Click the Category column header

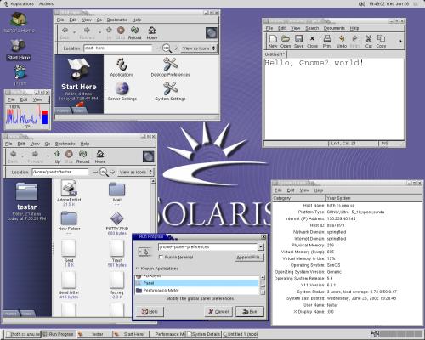point(298,198)
